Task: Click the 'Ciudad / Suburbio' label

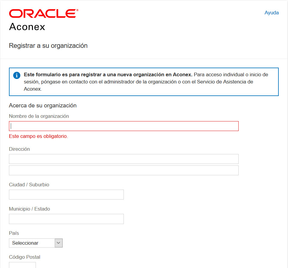Action: 29,185
